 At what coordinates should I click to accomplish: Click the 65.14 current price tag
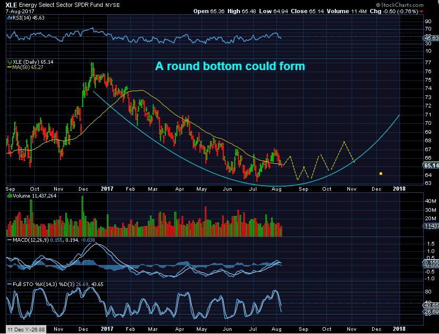click(x=431, y=165)
